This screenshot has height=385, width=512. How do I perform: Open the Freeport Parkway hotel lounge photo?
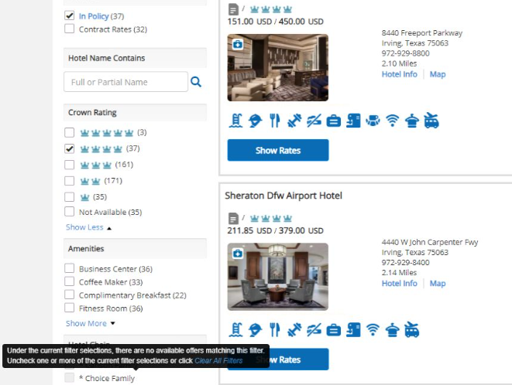[278, 68]
